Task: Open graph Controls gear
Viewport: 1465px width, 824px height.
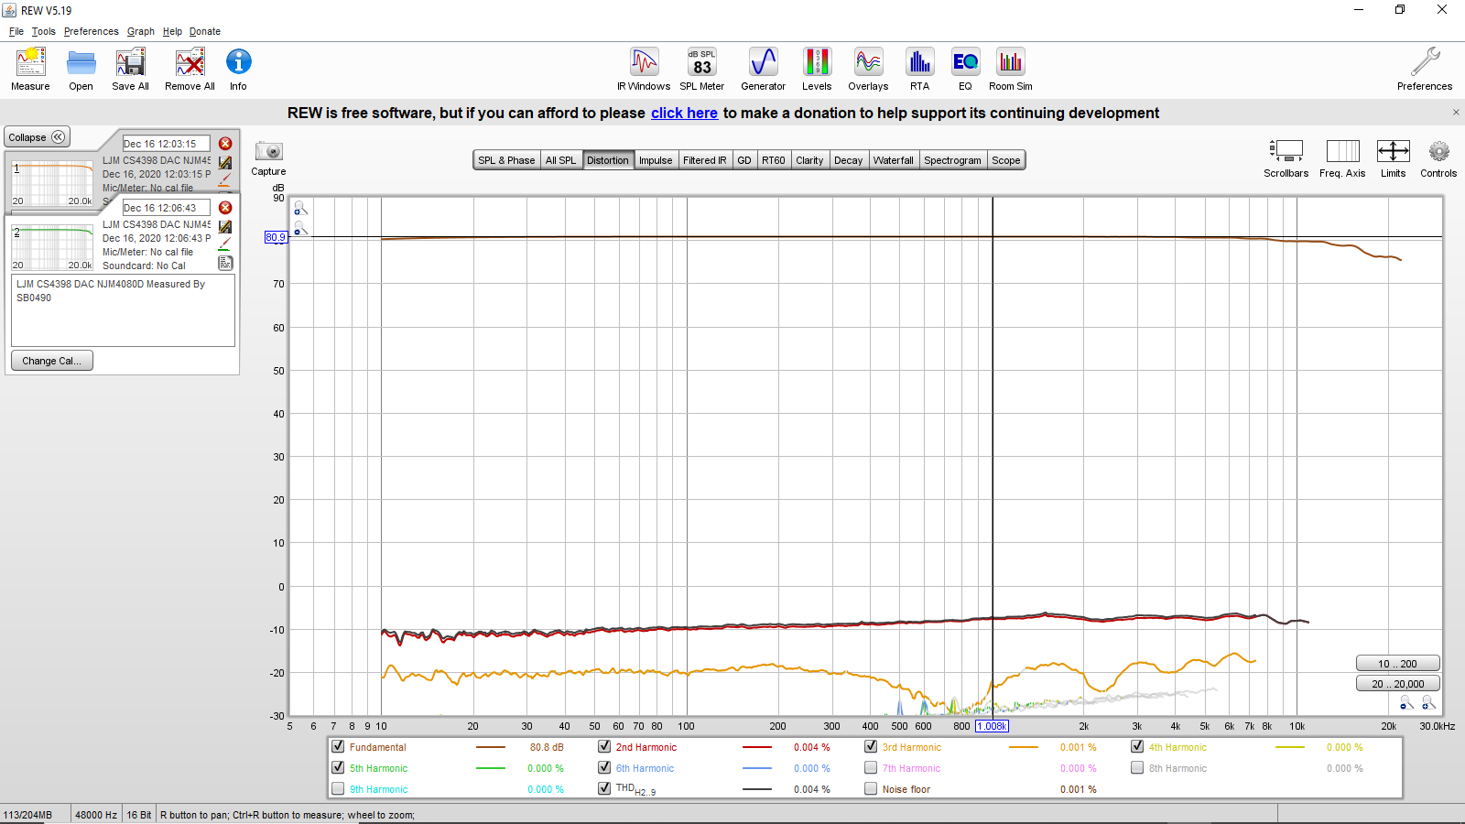Action: pos(1438,158)
